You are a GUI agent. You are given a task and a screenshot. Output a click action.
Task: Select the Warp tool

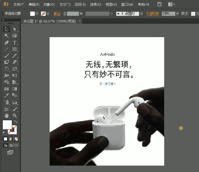click(7, 75)
